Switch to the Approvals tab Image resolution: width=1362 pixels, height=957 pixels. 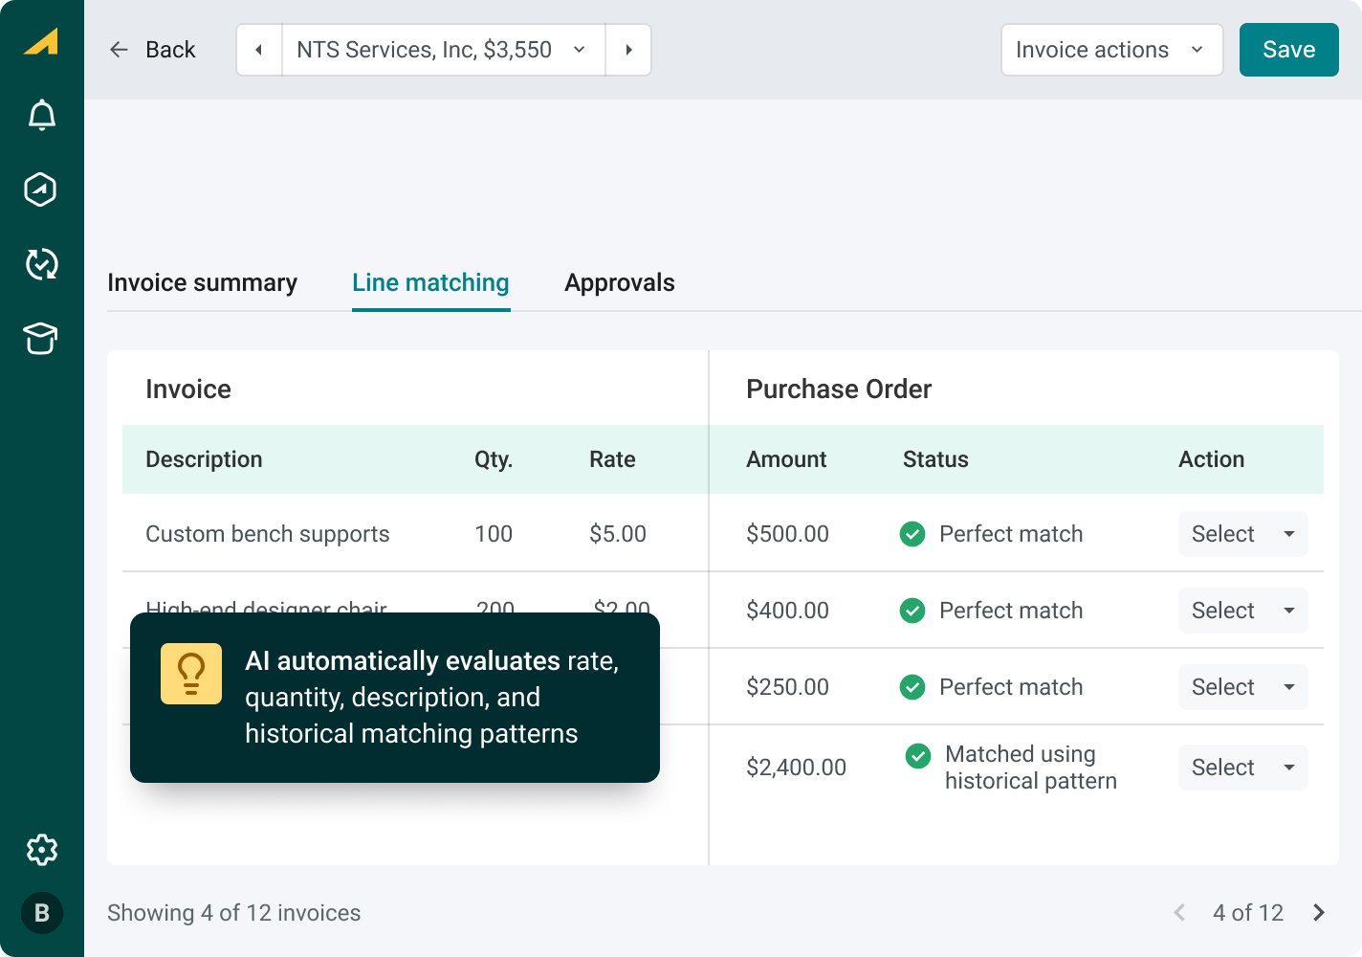tap(620, 283)
